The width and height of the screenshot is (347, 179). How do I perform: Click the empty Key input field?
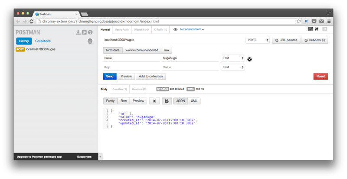coord(131,67)
